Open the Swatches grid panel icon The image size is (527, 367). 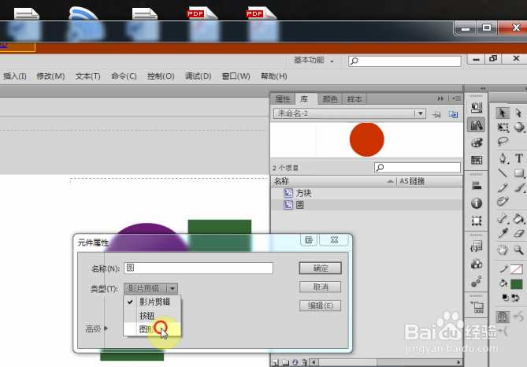pos(477,160)
